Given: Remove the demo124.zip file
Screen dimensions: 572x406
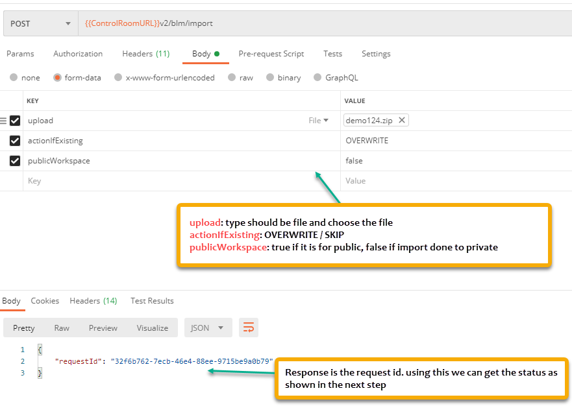Looking at the screenshot, I should 402,120.
